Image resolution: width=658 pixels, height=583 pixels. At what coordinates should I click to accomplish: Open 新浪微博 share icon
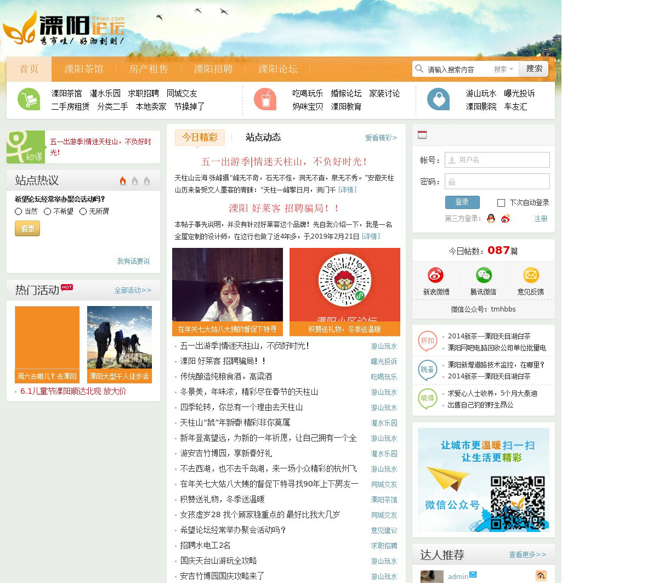[436, 275]
